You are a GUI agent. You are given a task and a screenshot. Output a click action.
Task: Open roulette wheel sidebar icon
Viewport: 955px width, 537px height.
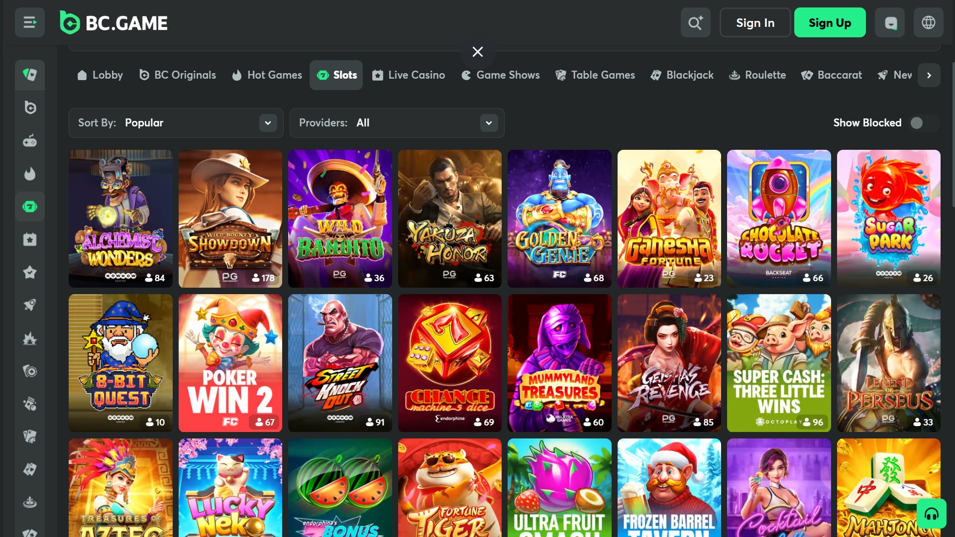click(x=30, y=503)
